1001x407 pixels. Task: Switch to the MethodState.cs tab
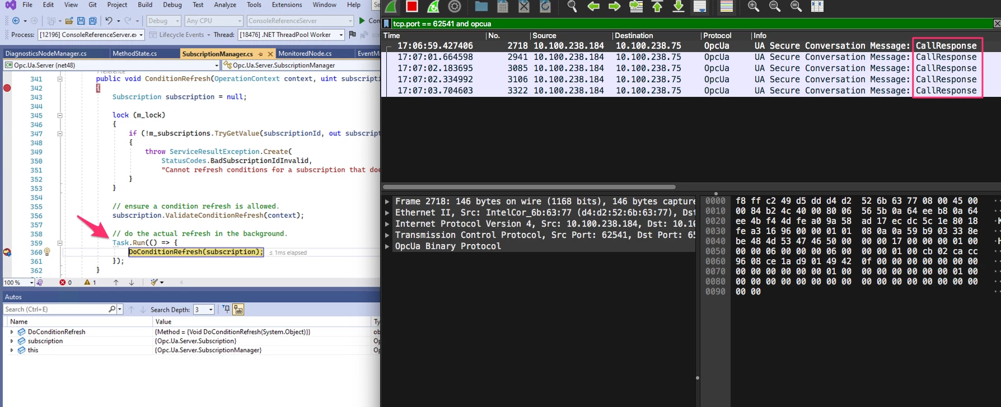(x=134, y=54)
